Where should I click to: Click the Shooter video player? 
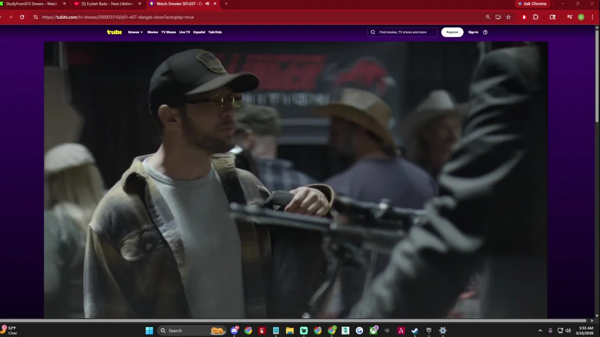tap(296, 180)
